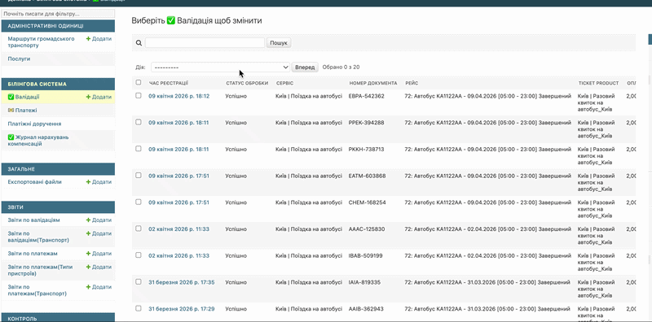The width and height of the screenshot is (652, 322).
Task: Open Звіти по платежам sidebar link
Action: pos(33,253)
